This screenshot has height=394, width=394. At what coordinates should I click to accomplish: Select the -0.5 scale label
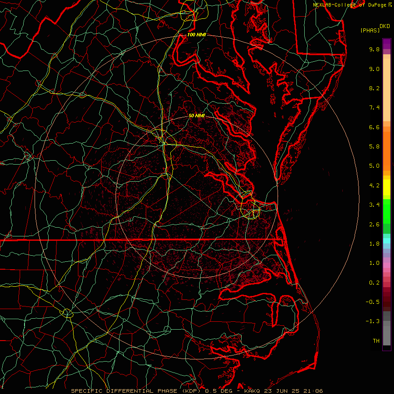[373, 302]
